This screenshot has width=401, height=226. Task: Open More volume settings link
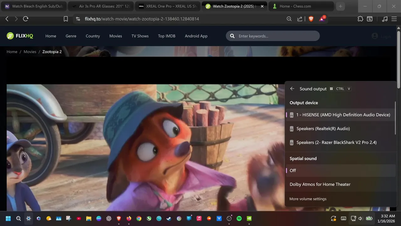pos(308,199)
